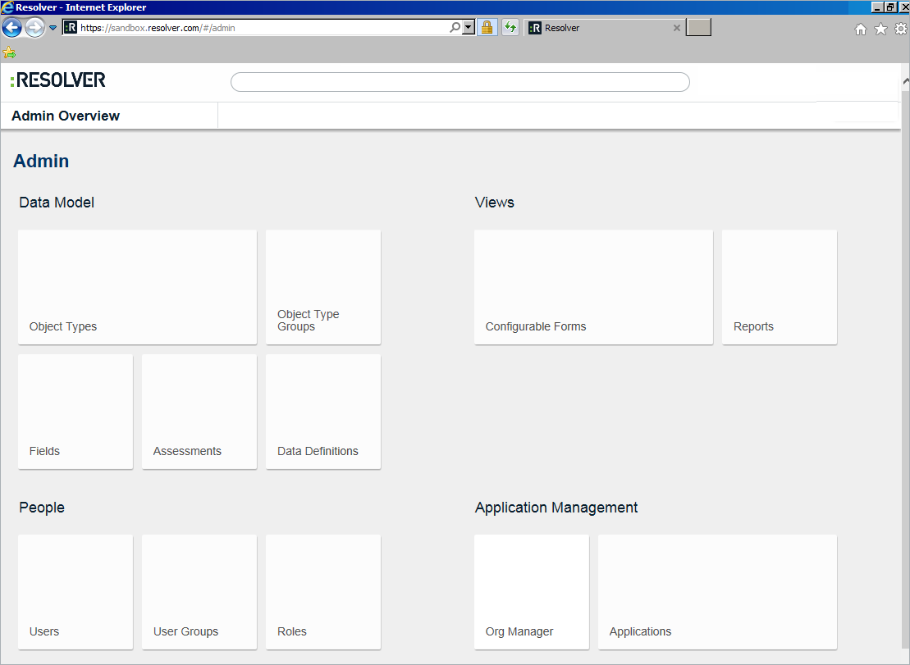Open the Users tile
910x665 pixels.
coord(75,592)
